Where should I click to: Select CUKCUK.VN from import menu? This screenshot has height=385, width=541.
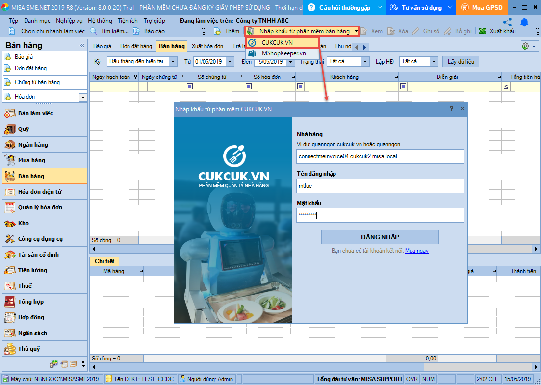coord(282,43)
